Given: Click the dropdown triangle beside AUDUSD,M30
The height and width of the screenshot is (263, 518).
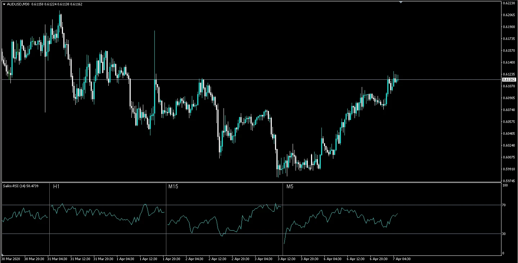Looking at the screenshot, I should (x=4, y=4).
